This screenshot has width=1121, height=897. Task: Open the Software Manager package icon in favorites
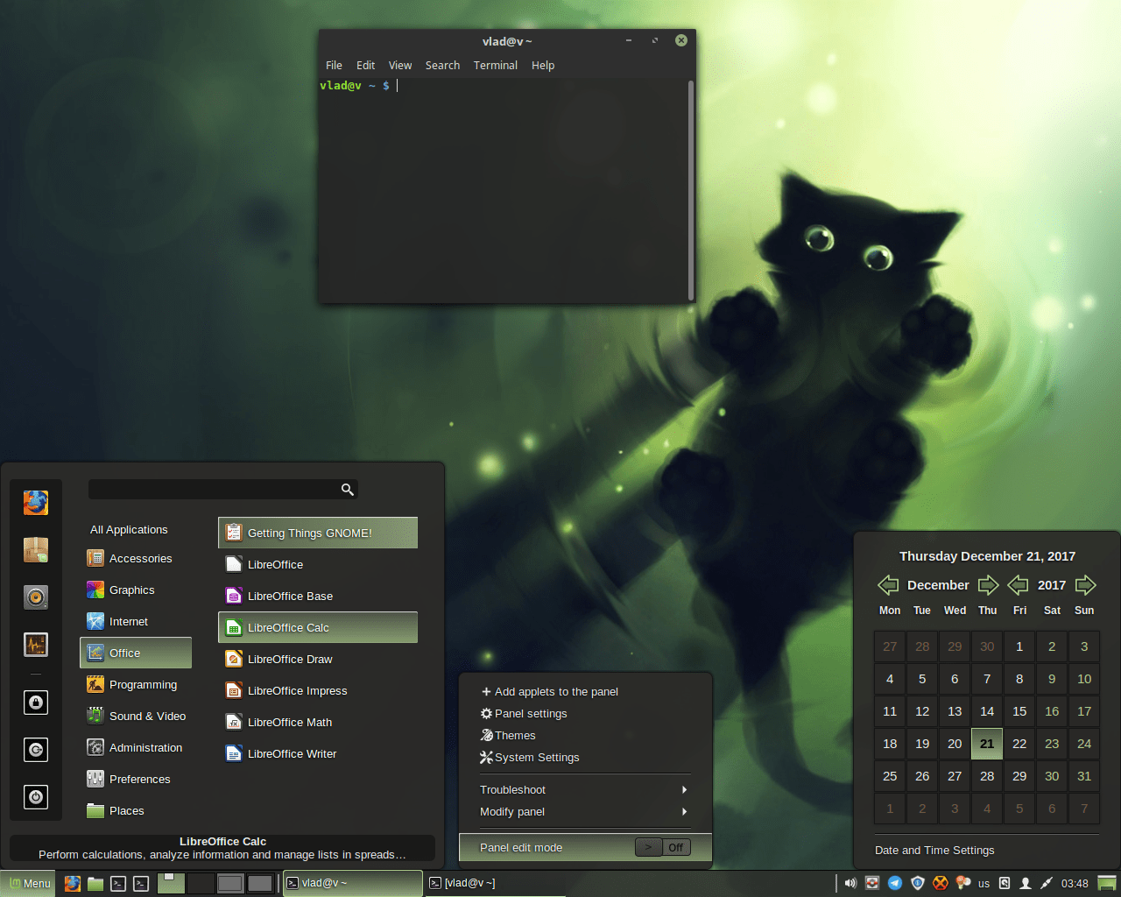coord(36,550)
